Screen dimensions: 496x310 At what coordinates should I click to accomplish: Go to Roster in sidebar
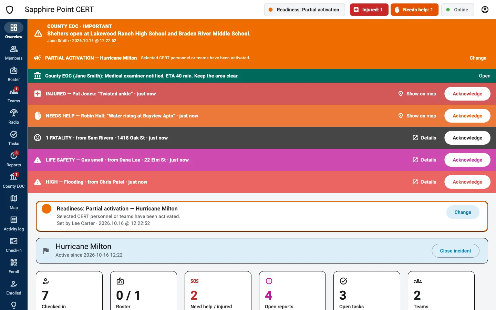pyautogui.click(x=14, y=74)
